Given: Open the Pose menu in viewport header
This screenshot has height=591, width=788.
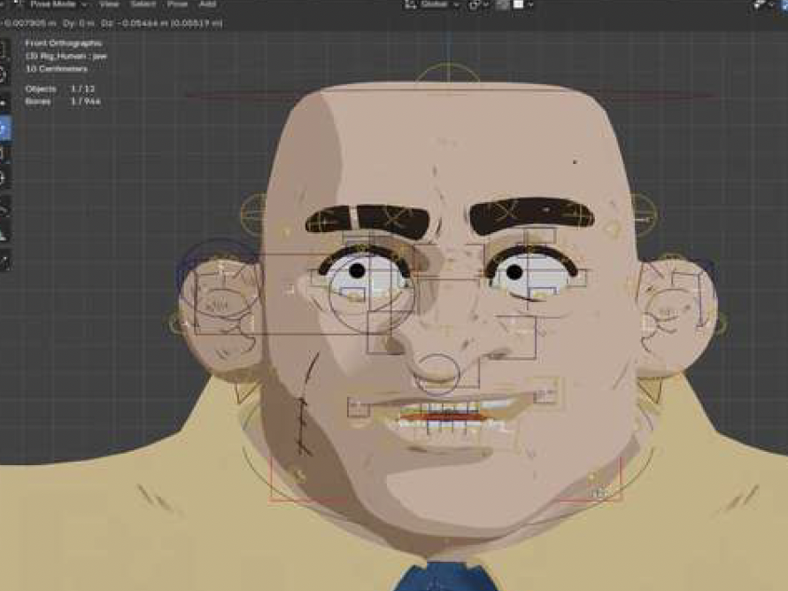Looking at the screenshot, I should [177, 4].
